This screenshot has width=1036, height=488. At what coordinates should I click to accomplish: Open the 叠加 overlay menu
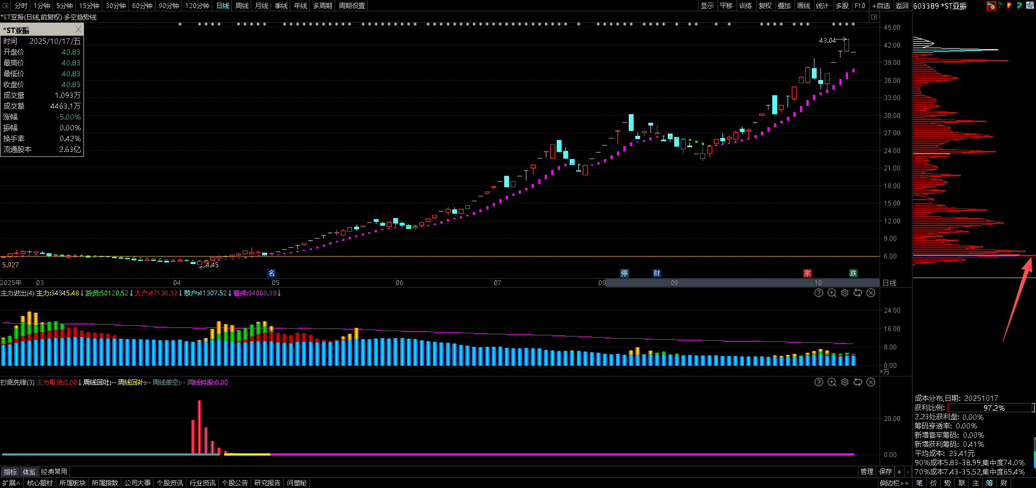784,5
